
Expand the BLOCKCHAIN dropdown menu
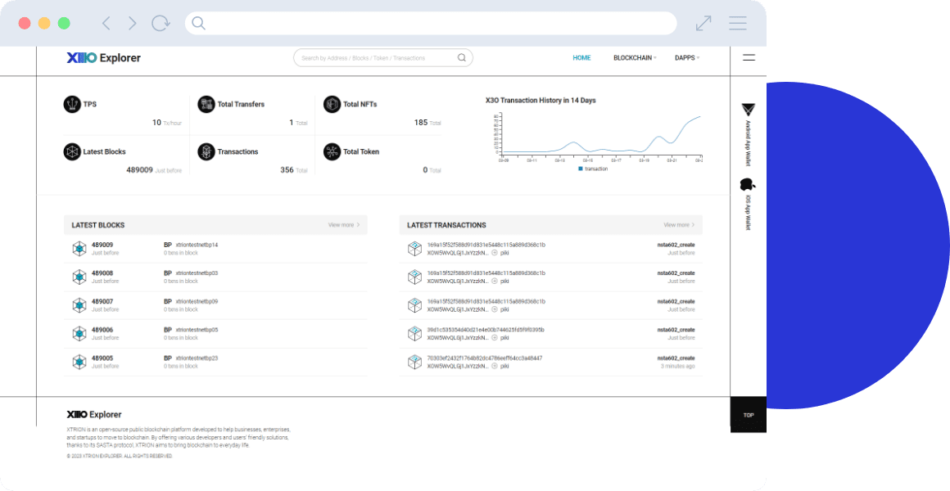click(x=635, y=58)
